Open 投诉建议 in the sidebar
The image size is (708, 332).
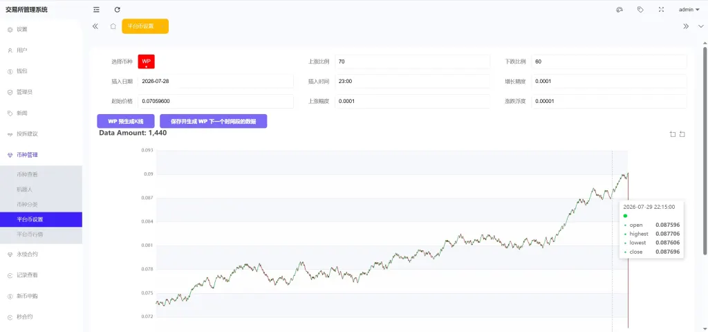pos(41,134)
